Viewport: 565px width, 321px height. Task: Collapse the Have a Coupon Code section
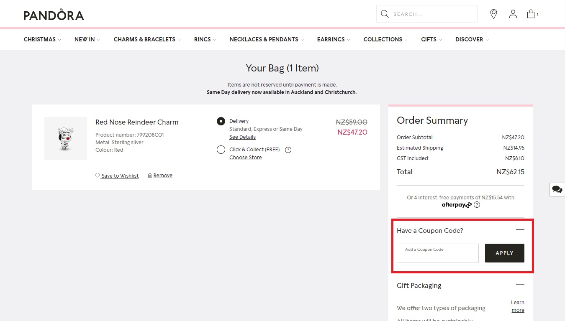[520, 229]
